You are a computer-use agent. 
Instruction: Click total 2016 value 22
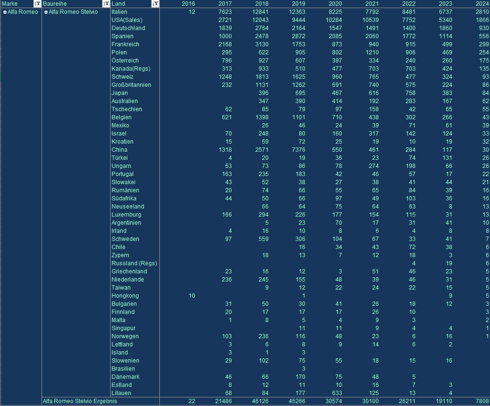click(192, 401)
